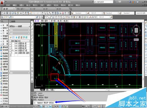Open the ISO-25 dimension style dropdown in styles toolbar

[x=96, y=13]
